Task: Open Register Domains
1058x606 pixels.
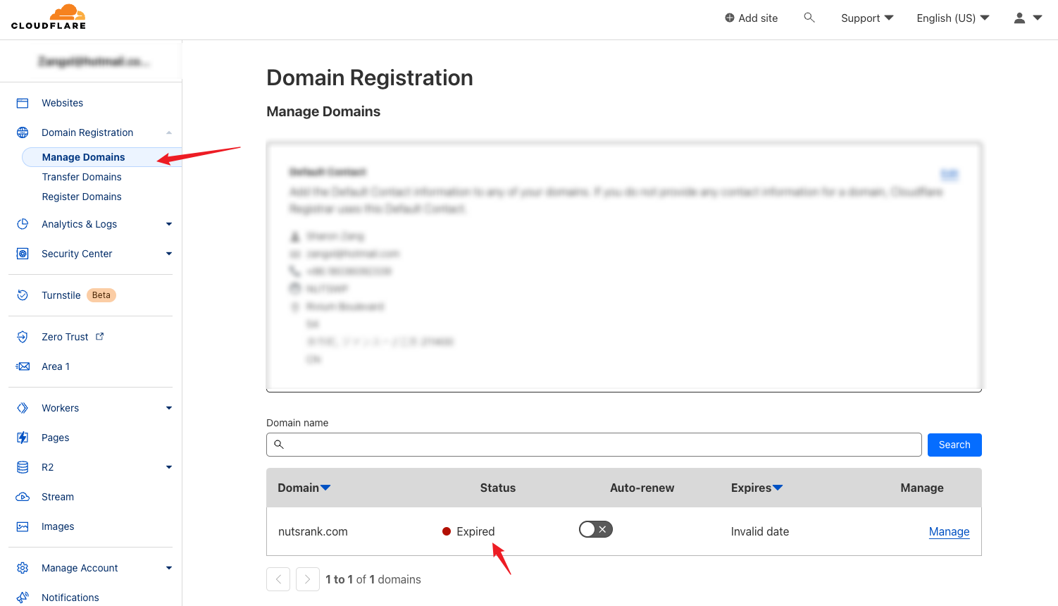Action: click(x=83, y=197)
